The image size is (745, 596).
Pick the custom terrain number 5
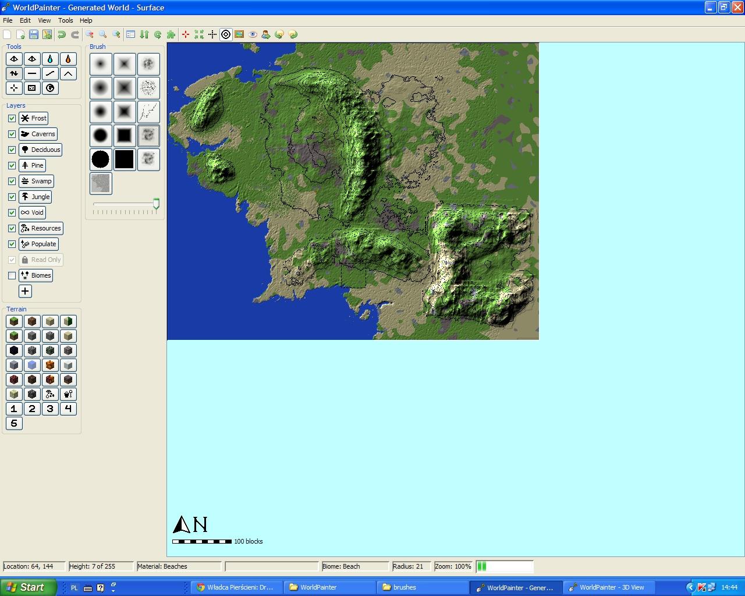coord(14,423)
